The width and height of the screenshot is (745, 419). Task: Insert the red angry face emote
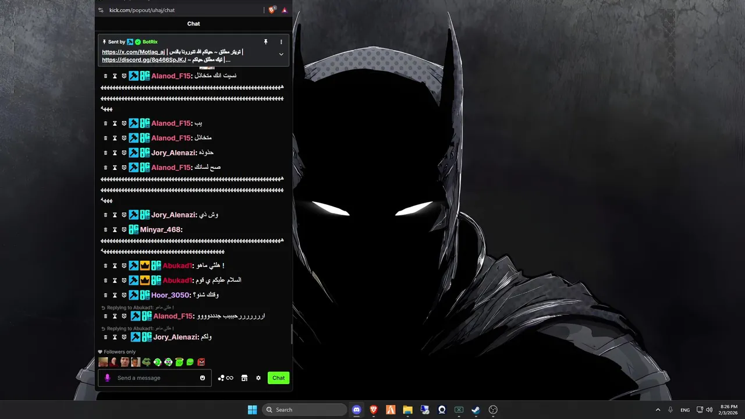(201, 362)
